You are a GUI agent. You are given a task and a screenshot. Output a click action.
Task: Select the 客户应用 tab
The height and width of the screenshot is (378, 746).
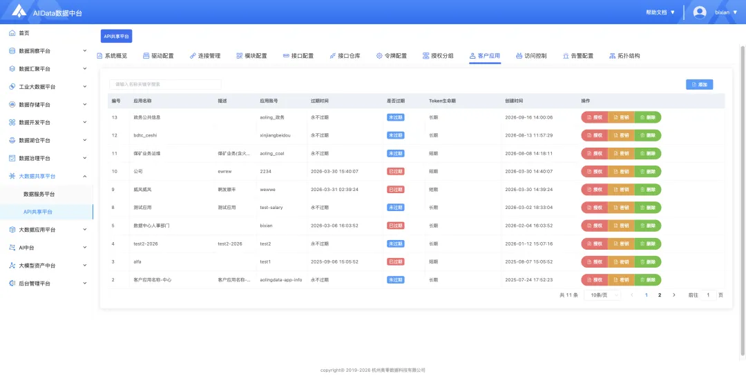[x=485, y=56]
